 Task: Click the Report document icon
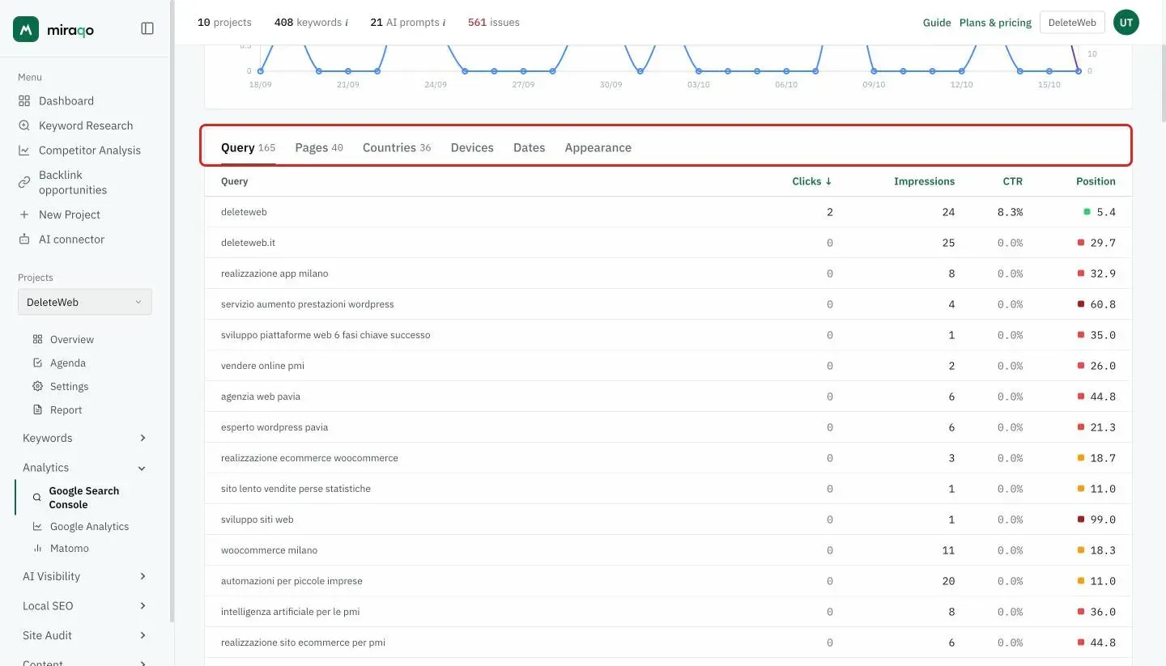pyautogui.click(x=37, y=410)
